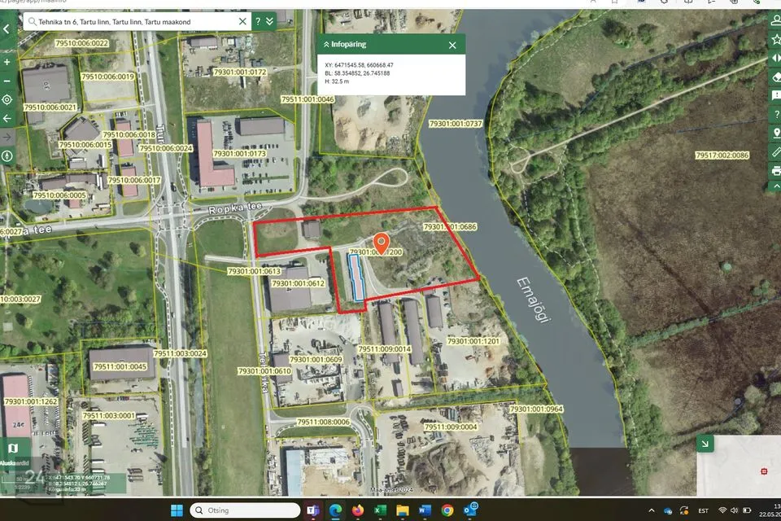This screenshot has height=521, width=781.
Task: Close the Infopäring popup
Action: (x=452, y=45)
